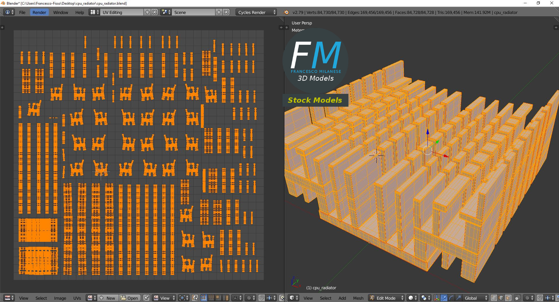Screen dimensions: 559x302
Task: Show the 3D view tool shelf plus icon
Action: click(287, 27)
